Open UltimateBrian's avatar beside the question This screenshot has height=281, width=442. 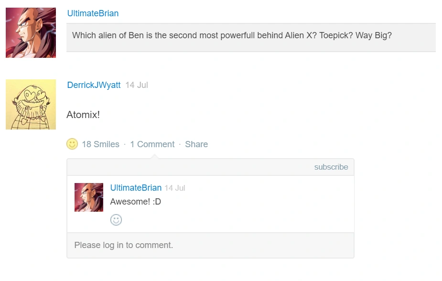point(31,33)
